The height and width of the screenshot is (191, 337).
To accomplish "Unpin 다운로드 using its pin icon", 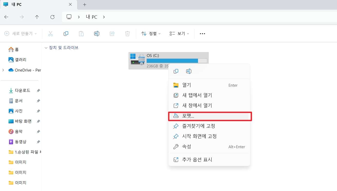I will coord(38,91).
